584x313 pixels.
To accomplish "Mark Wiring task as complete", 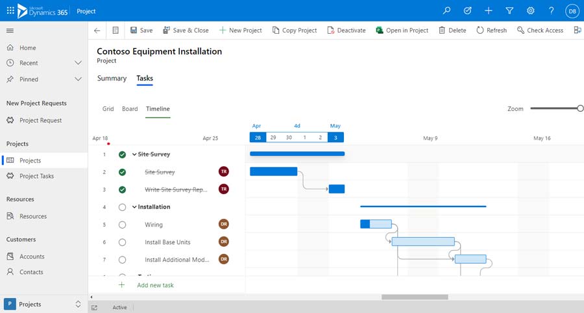I will coord(122,225).
